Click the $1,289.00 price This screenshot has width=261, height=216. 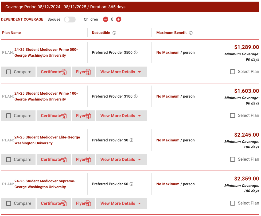[247, 47]
